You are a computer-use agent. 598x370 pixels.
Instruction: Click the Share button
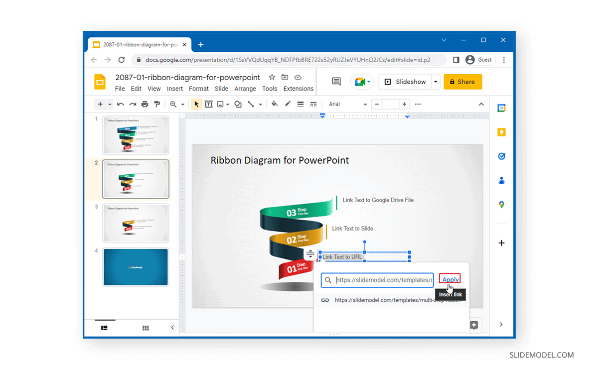pyautogui.click(x=462, y=81)
